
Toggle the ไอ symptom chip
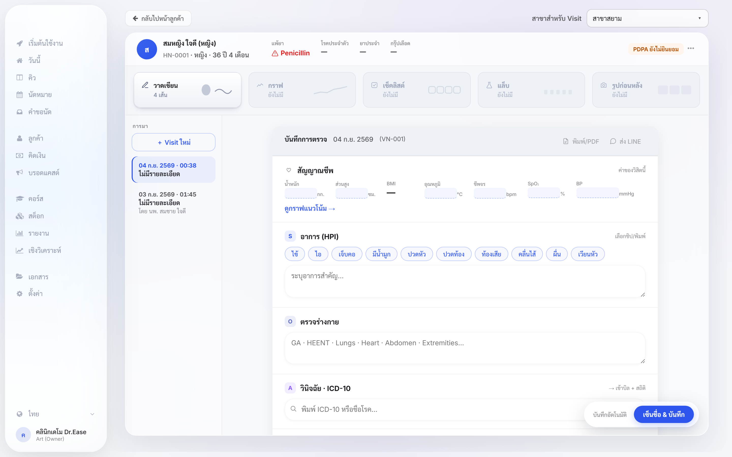(x=318, y=254)
